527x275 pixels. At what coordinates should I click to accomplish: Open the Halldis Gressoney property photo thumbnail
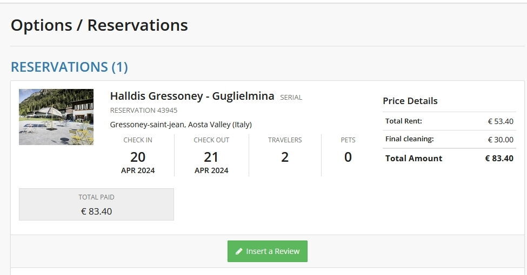click(56, 117)
